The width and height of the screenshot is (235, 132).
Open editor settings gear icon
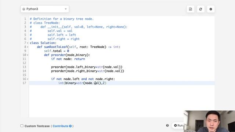[211, 9]
